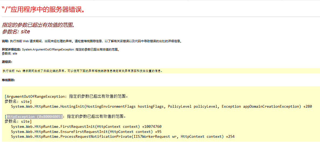Click the italic text 参数名: site
Viewport: 320px width, 145px height.
pos(16,32)
